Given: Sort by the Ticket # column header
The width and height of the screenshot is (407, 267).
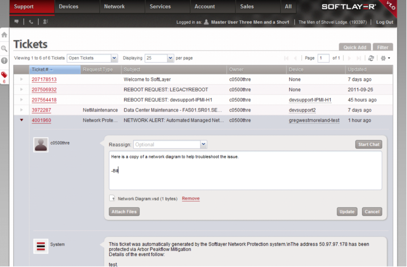Looking at the screenshot, I should point(55,70).
